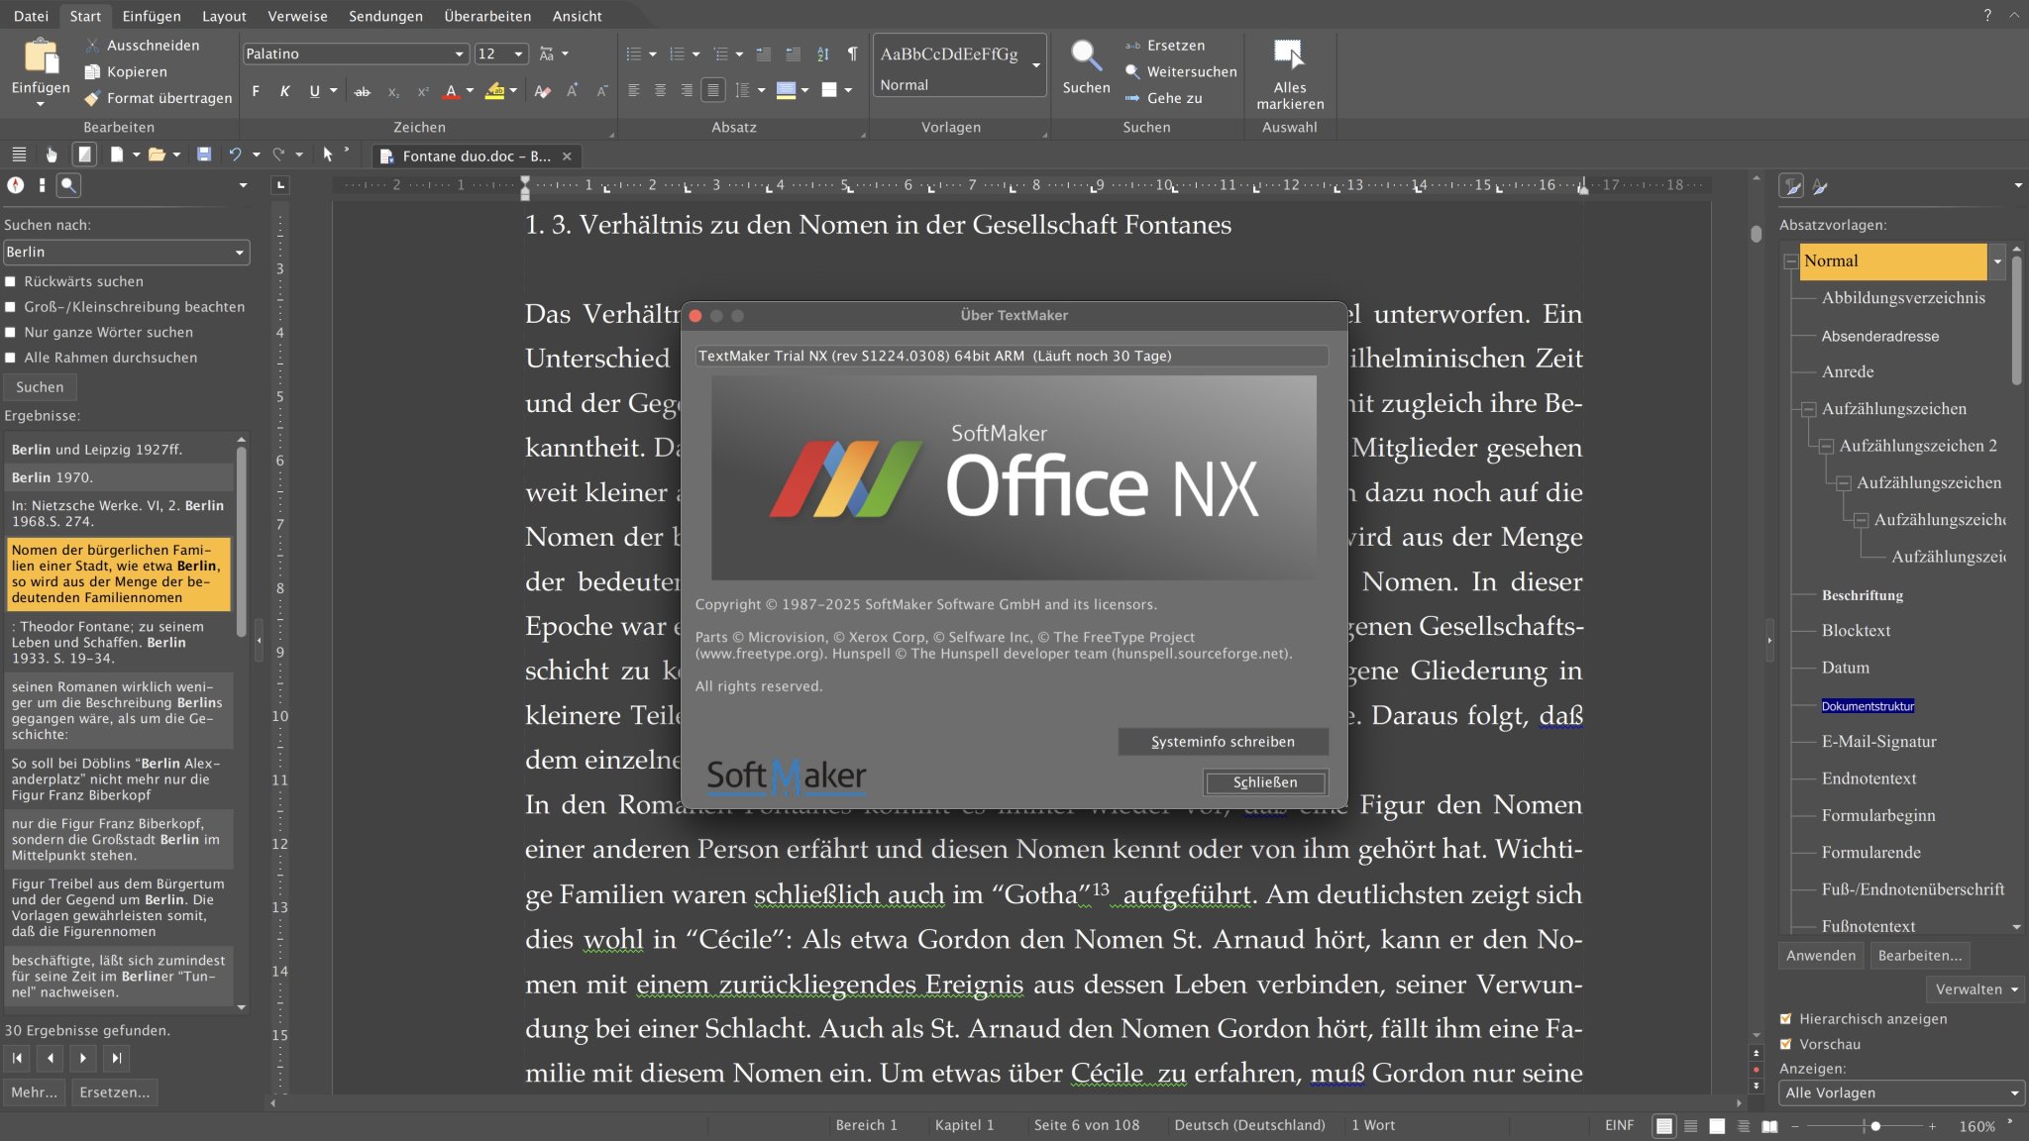Click the Ausschneiden cut icon
This screenshot has width=2029, height=1141.
(x=92, y=46)
